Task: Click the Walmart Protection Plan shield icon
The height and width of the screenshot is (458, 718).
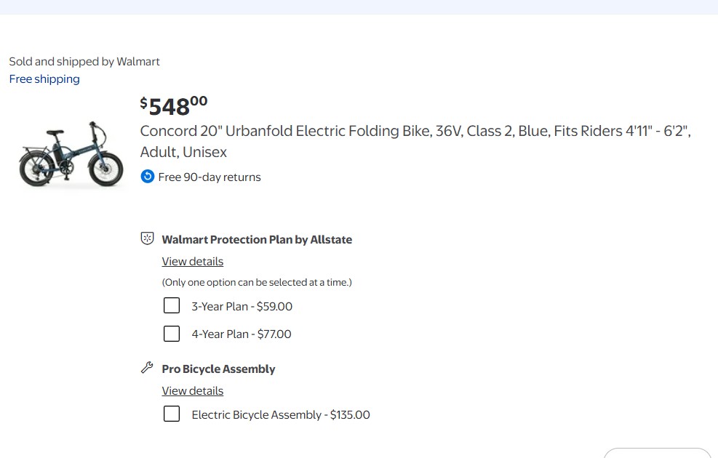Action: 147,238
